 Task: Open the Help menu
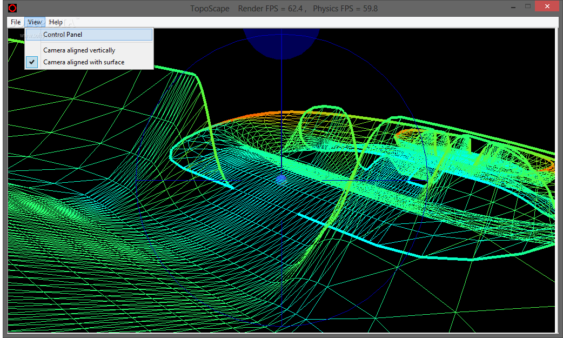tap(56, 22)
